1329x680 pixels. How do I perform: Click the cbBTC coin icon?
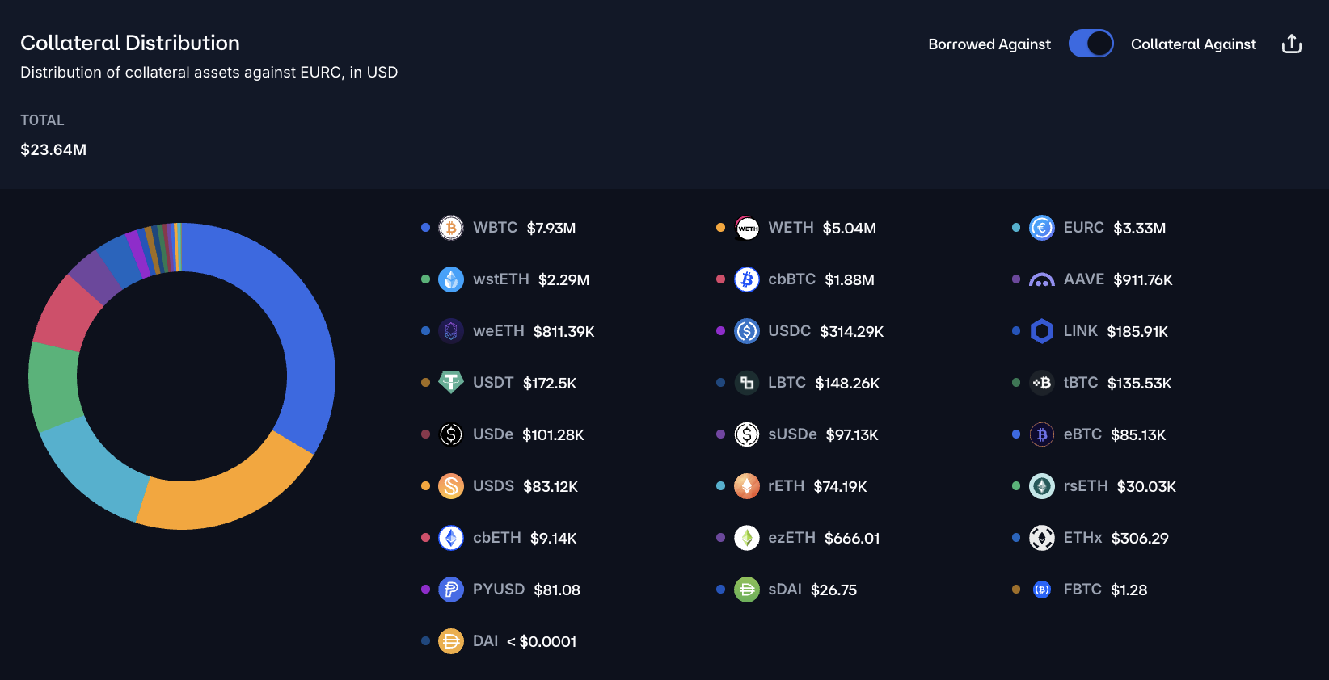pyautogui.click(x=747, y=279)
